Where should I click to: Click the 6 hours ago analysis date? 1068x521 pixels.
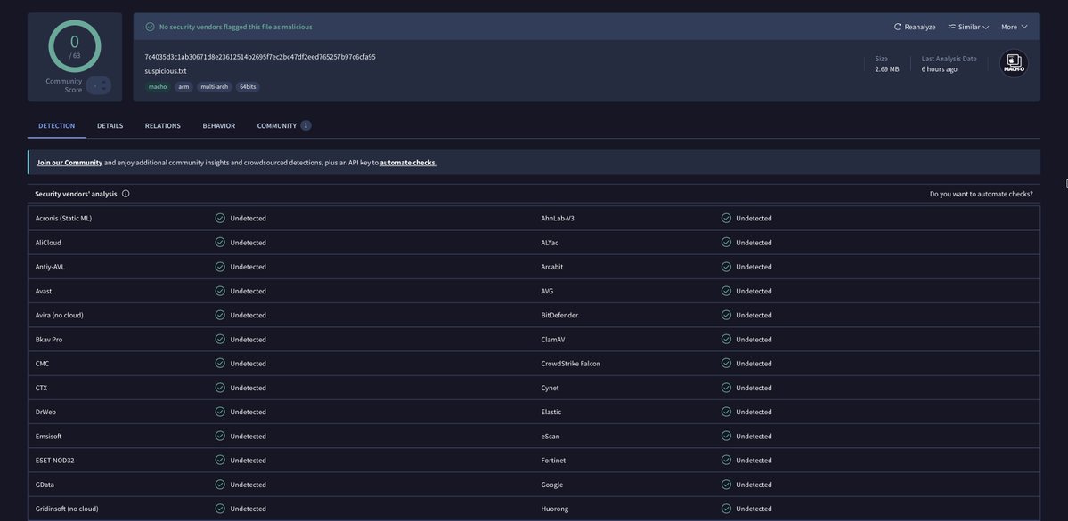coord(939,69)
